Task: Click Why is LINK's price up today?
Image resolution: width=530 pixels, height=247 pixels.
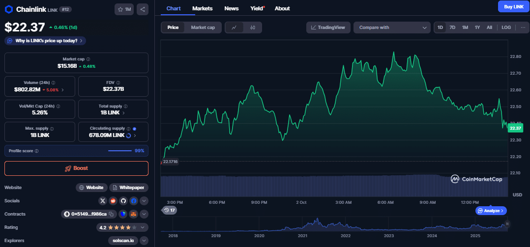Action: click(x=45, y=41)
